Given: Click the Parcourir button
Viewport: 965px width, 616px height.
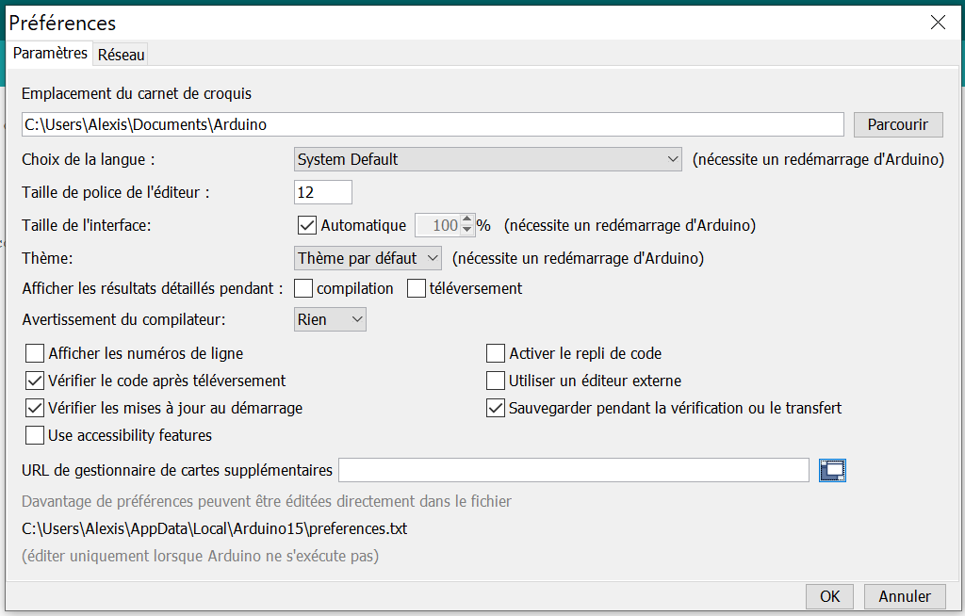Looking at the screenshot, I should [898, 124].
